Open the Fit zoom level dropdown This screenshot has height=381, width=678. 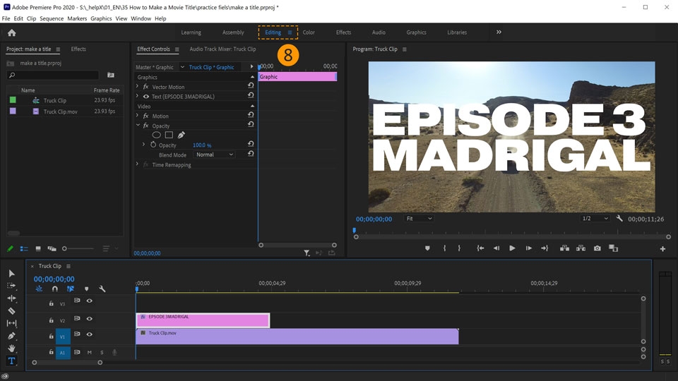point(419,219)
